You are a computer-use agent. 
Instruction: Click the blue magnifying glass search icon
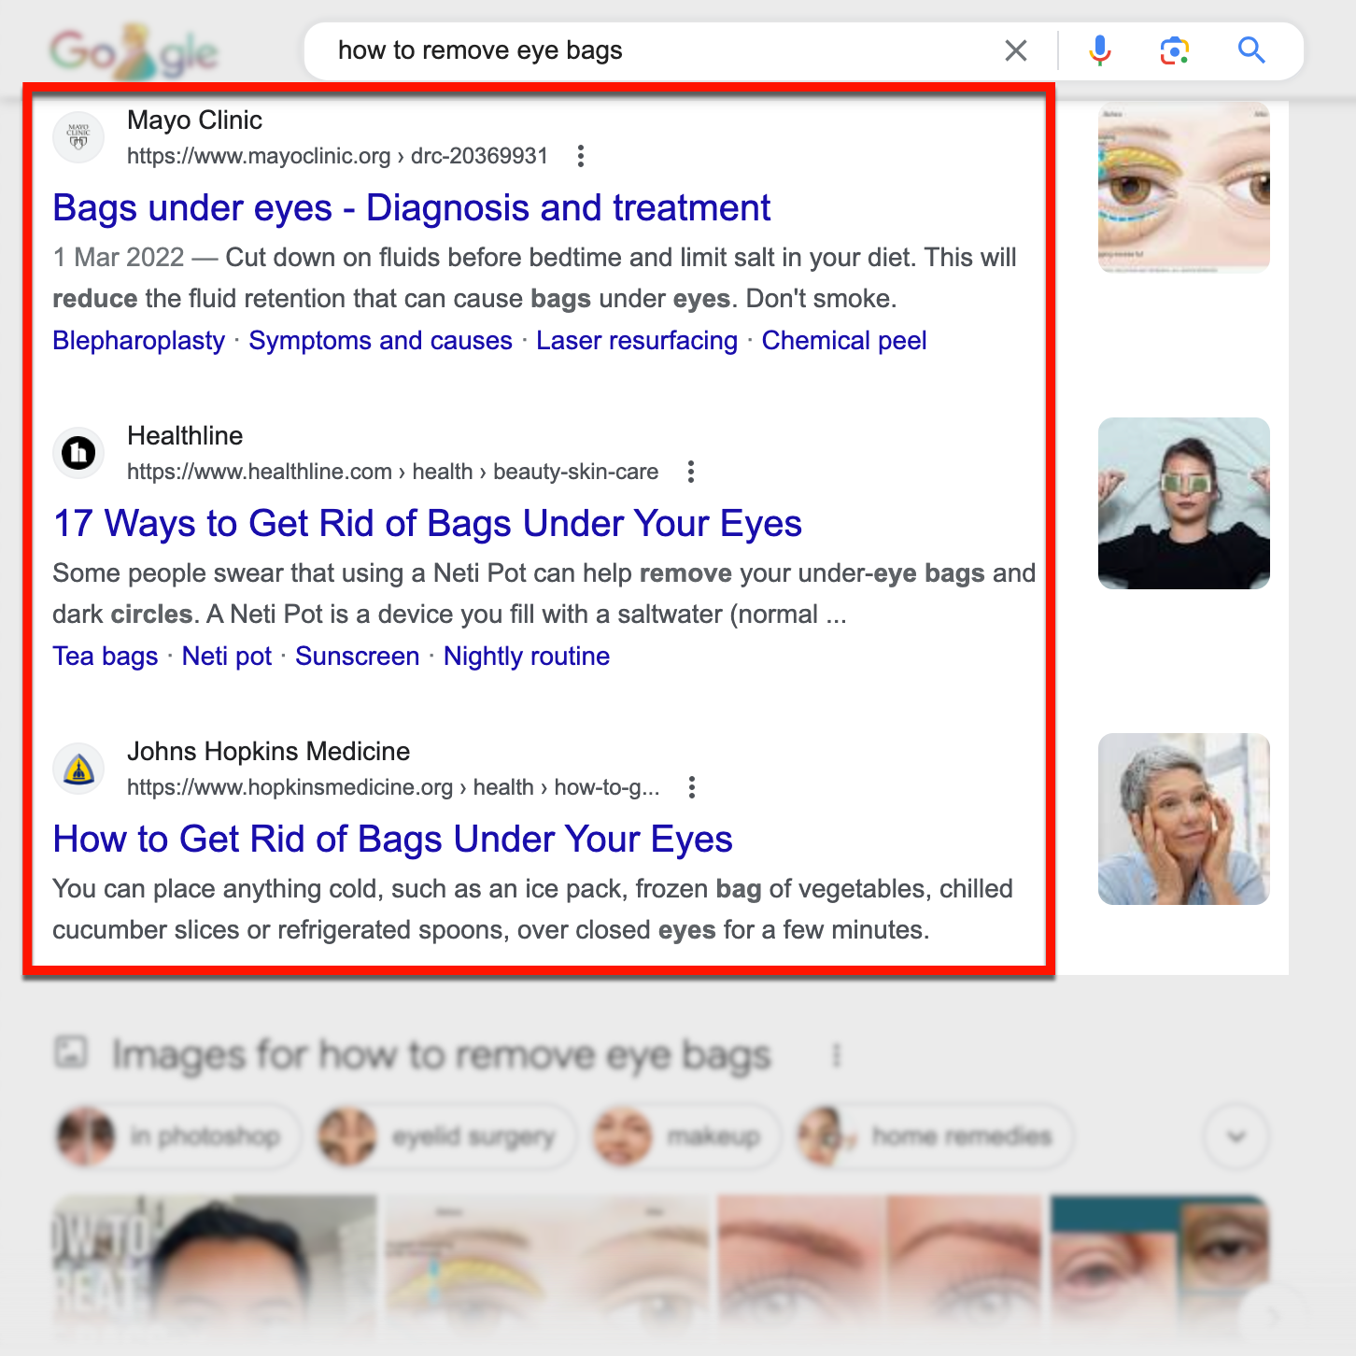(1251, 50)
